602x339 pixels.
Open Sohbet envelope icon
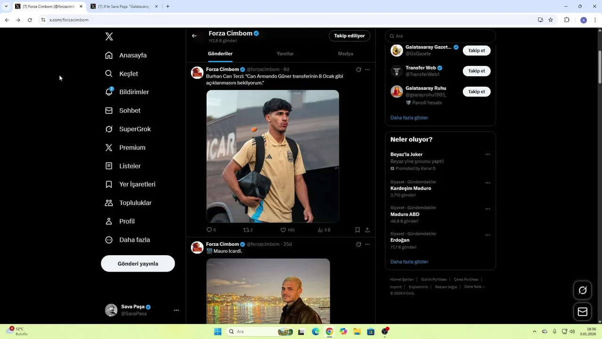pos(109,111)
